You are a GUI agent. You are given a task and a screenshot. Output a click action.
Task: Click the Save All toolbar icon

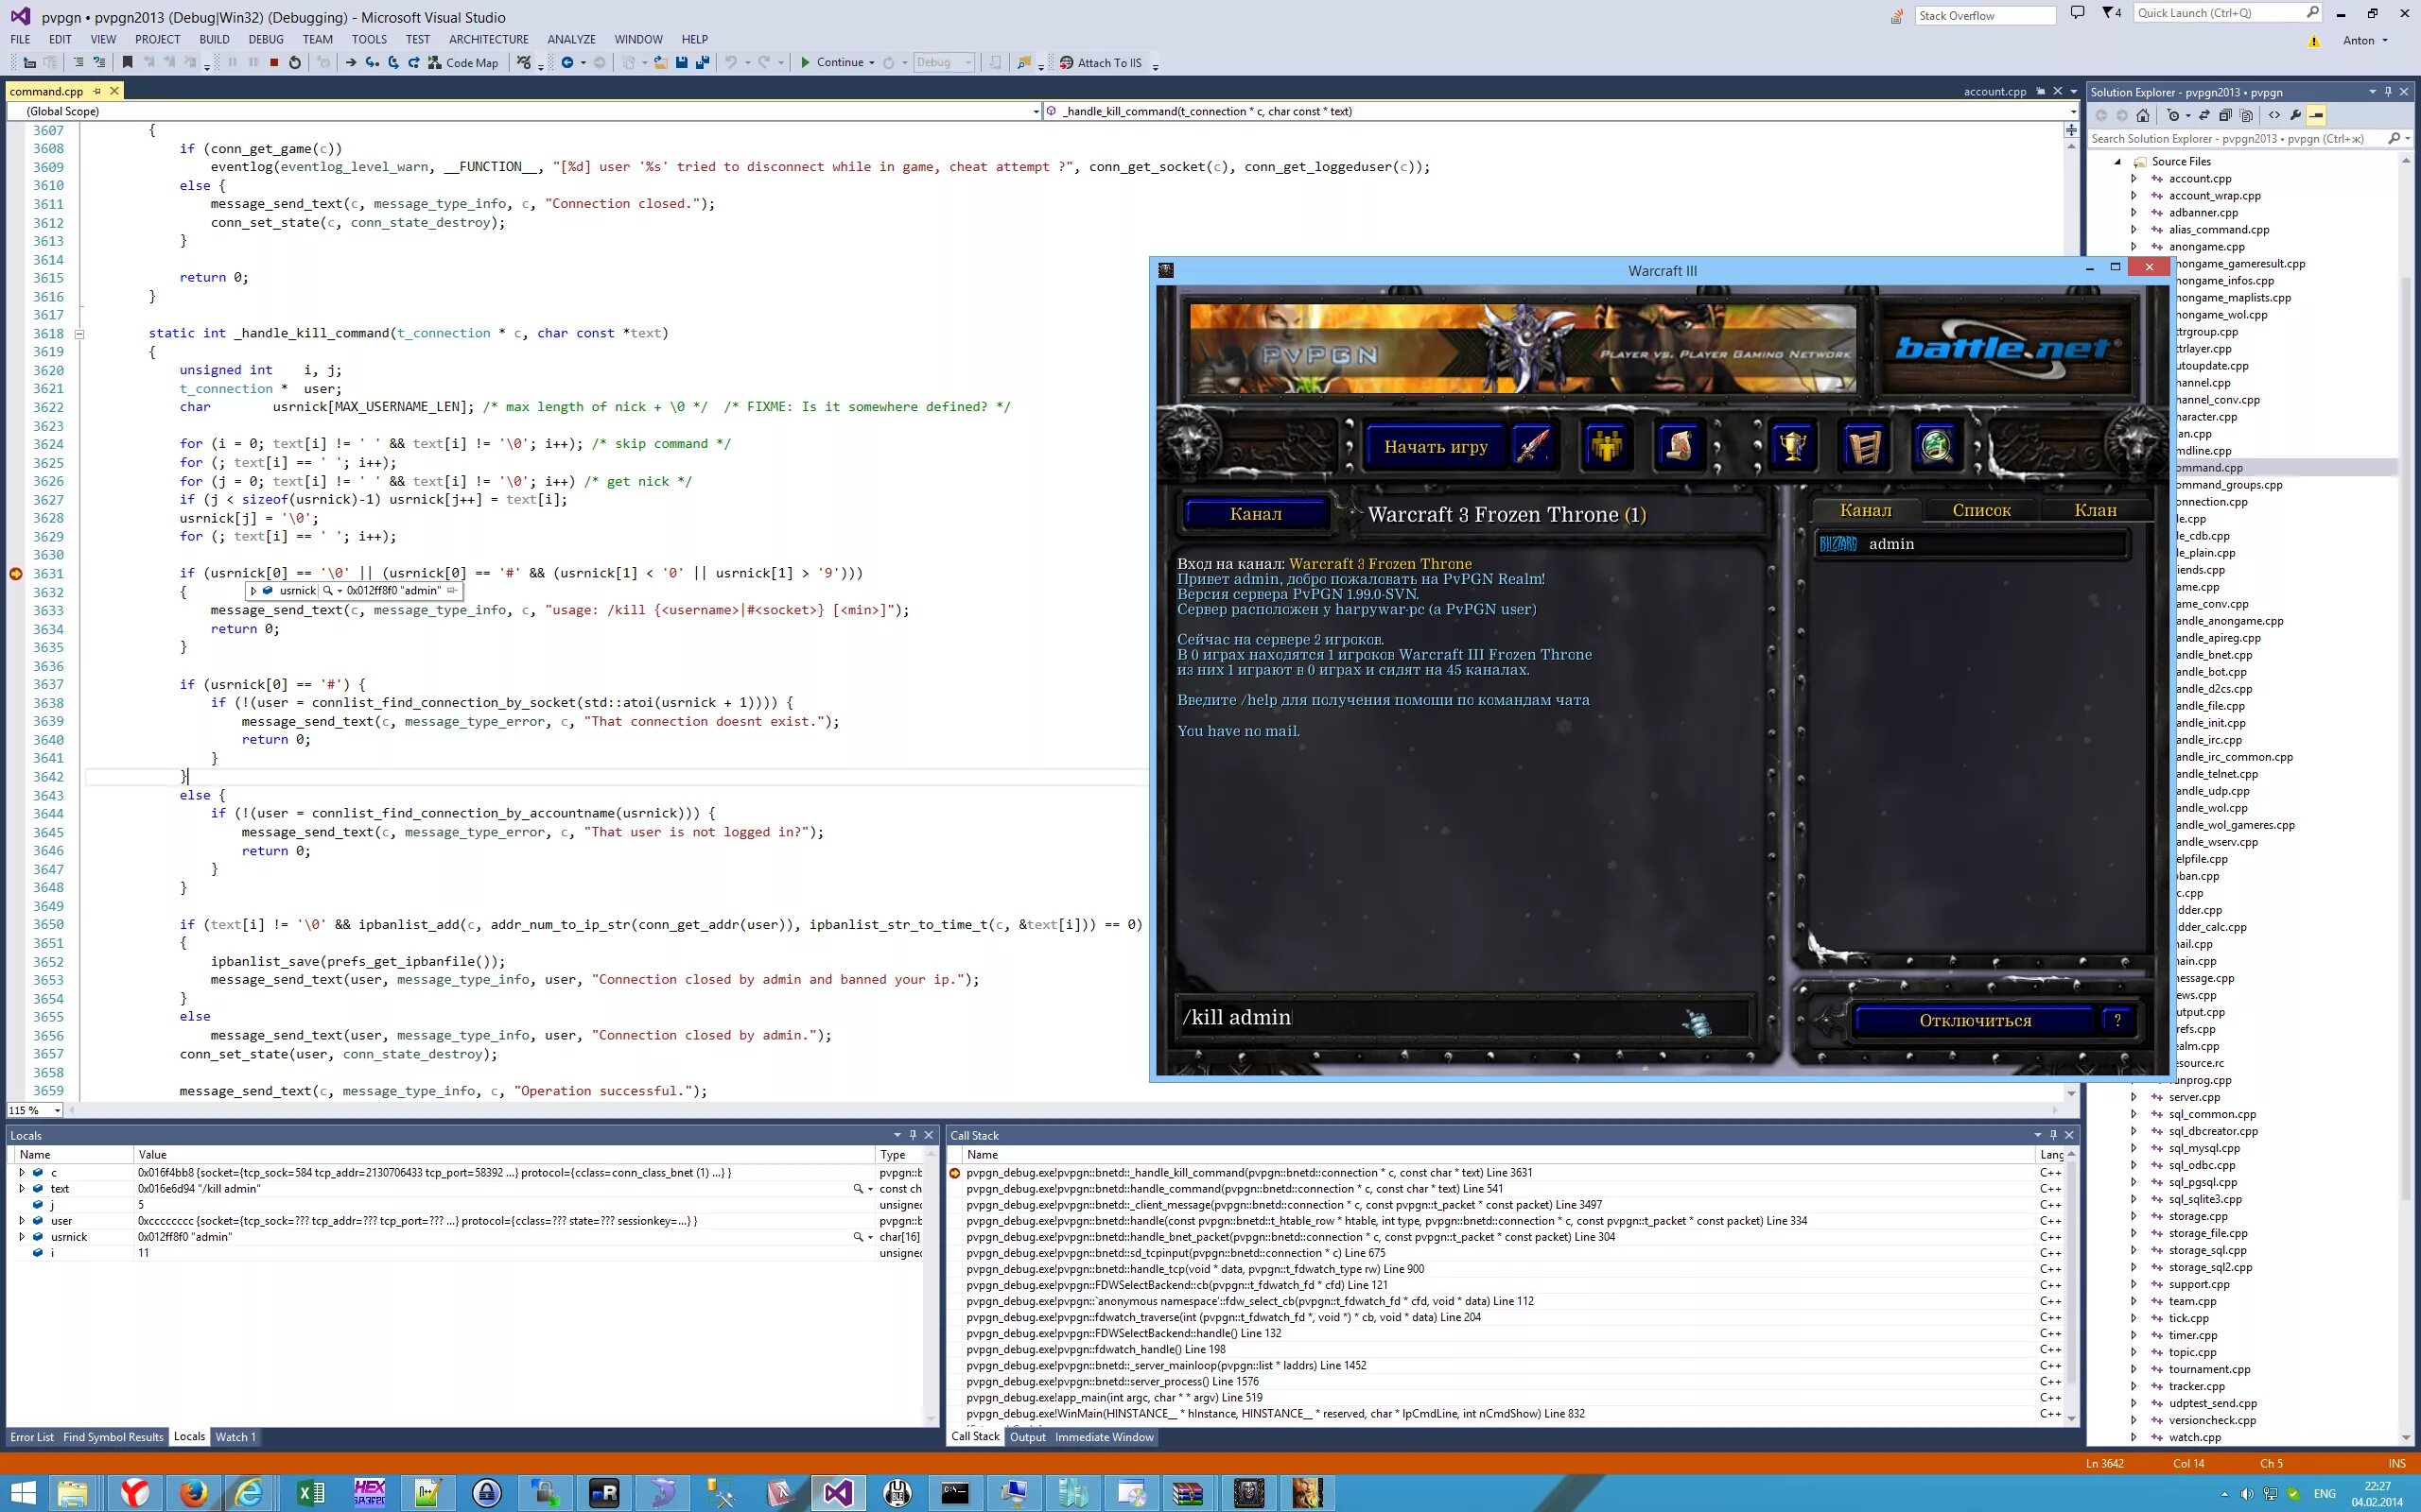[703, 62]
